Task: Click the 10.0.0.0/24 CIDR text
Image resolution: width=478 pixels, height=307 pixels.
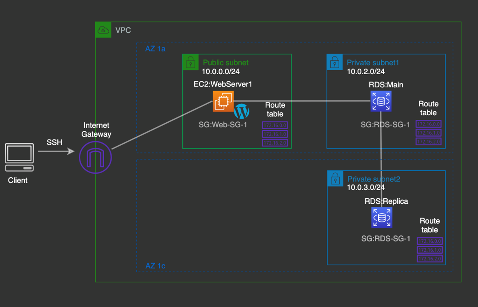Action: coord(220,72)
